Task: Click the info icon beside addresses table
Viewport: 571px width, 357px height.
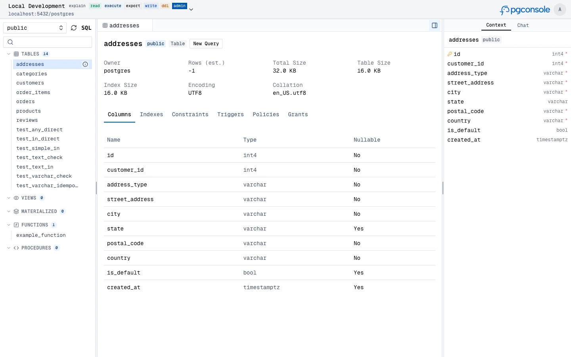Action: 85,64
